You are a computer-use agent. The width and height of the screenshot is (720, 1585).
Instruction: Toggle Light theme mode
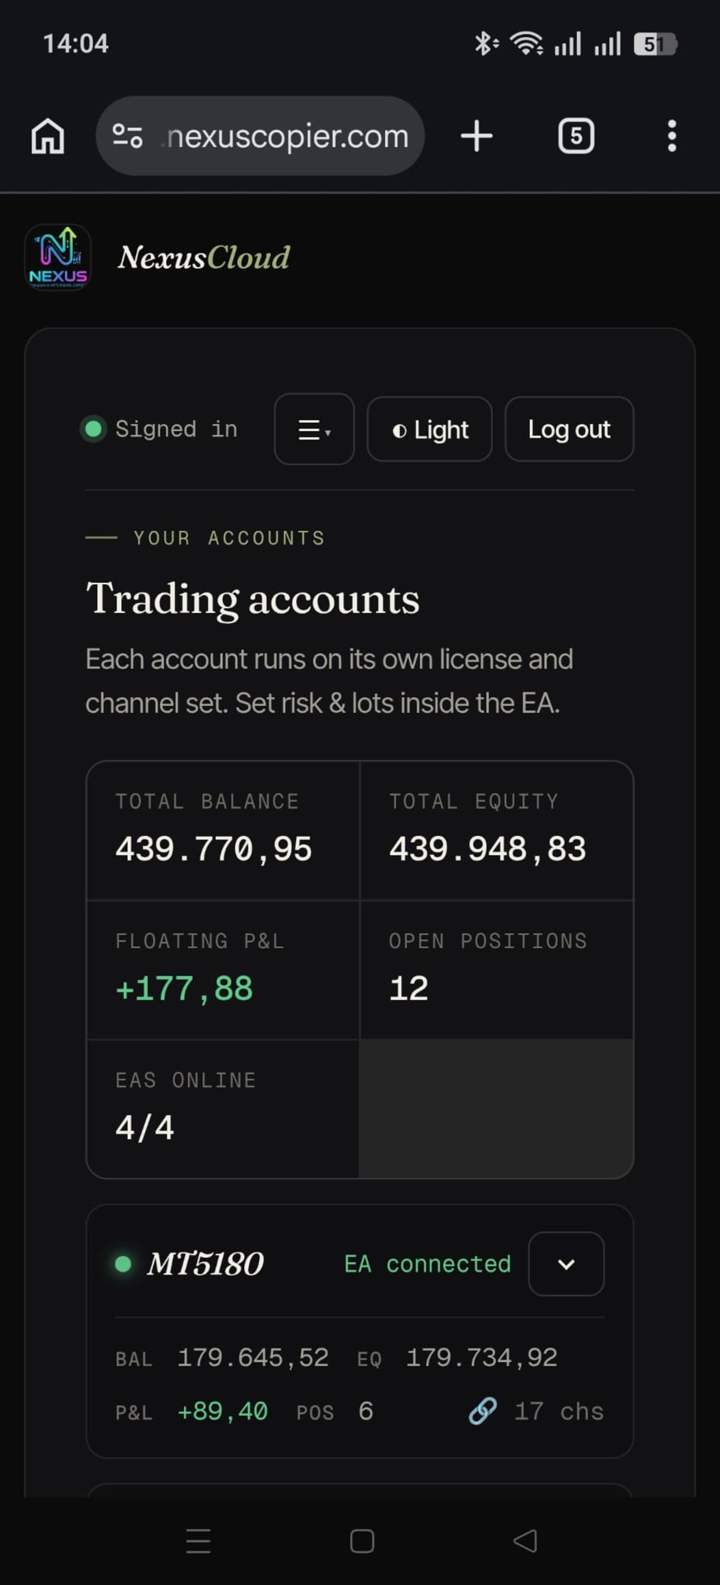click(x=429, y=429)
